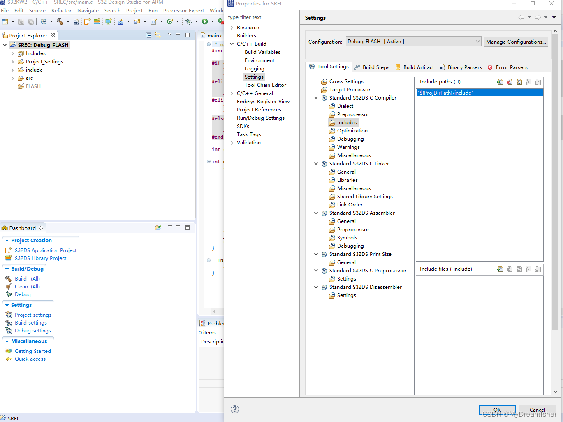The image size is (563, 422).
Task: Select Target Processor tool setting
Action: (350, 90)
